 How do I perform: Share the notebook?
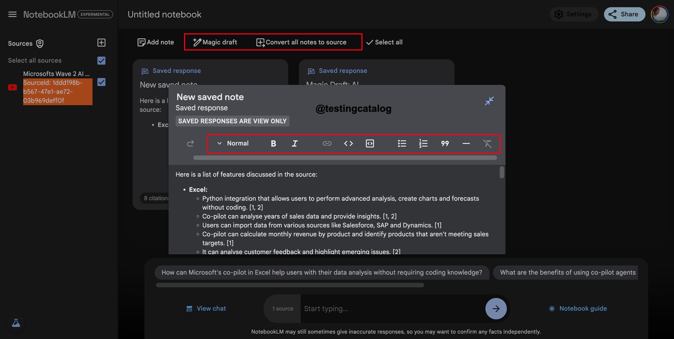[x=624, y=14]
